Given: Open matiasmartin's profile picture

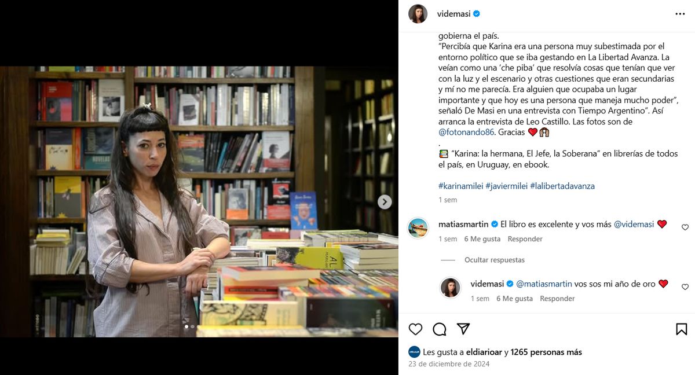Looking at the screenshot, I should pos(418,227).
